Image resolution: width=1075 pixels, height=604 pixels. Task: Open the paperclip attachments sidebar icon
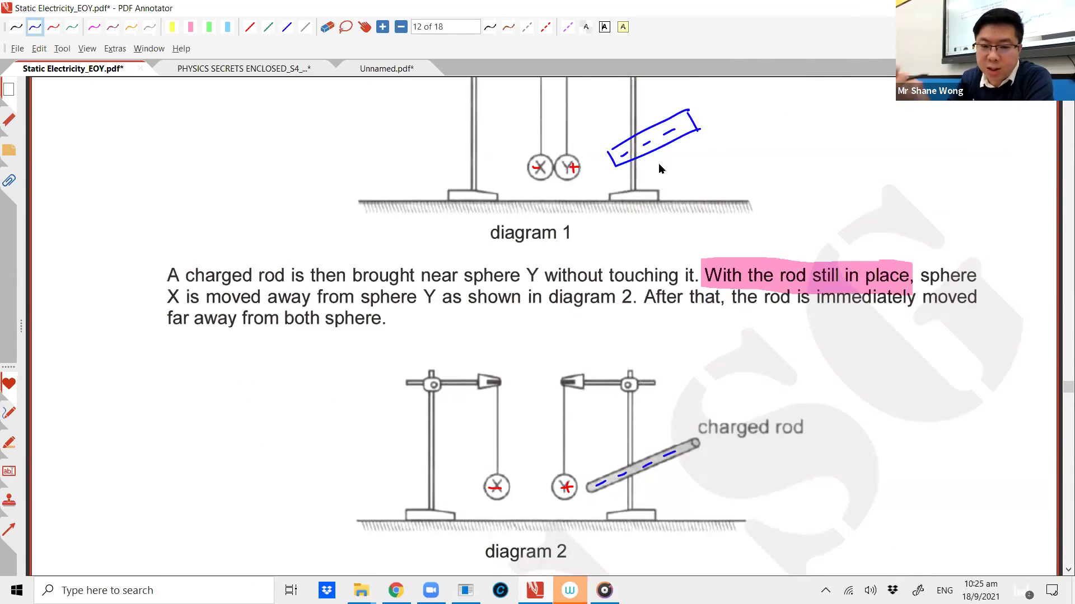click(9, 180)
